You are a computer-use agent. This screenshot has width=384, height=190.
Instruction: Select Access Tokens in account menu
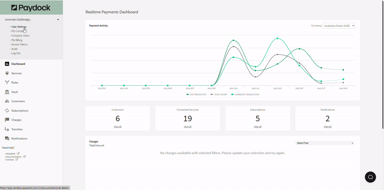click(x=19, y=44)
